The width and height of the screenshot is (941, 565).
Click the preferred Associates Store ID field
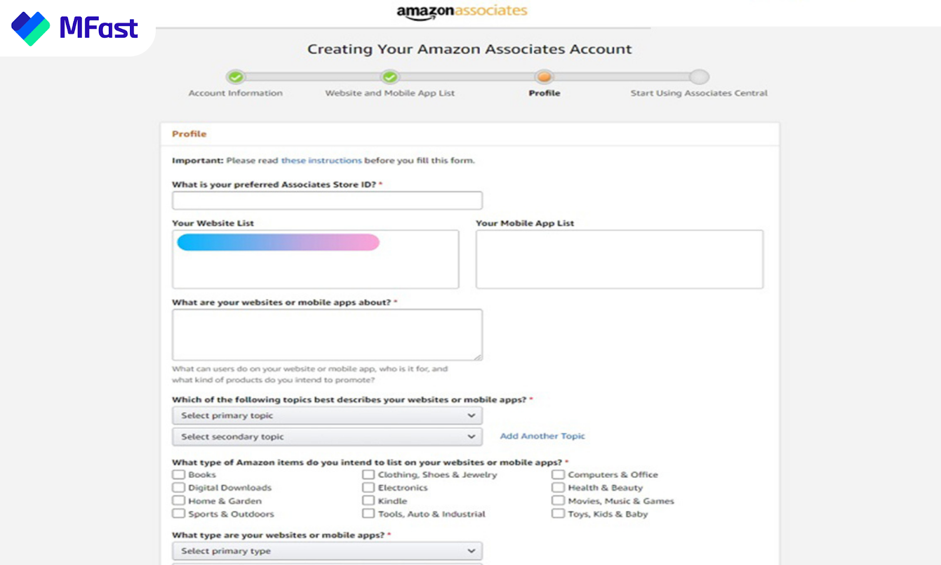tap(327, 201)
